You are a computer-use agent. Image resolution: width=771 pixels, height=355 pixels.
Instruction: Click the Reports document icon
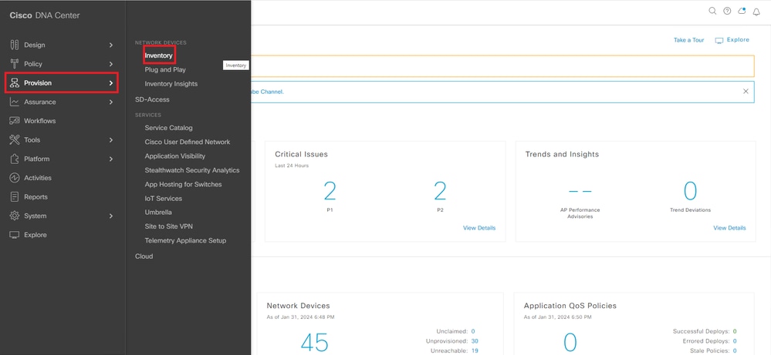coord(14,196)
